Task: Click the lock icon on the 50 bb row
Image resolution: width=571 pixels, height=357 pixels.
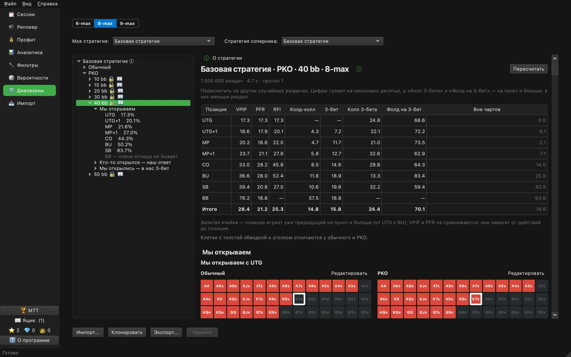Action: 112,174
